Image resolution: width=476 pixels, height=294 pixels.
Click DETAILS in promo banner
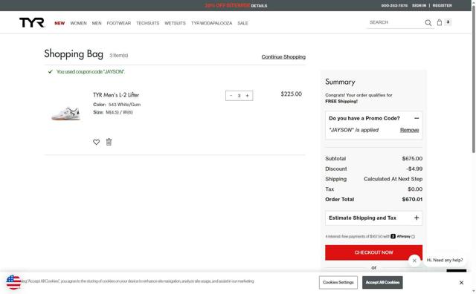[259, 6]
